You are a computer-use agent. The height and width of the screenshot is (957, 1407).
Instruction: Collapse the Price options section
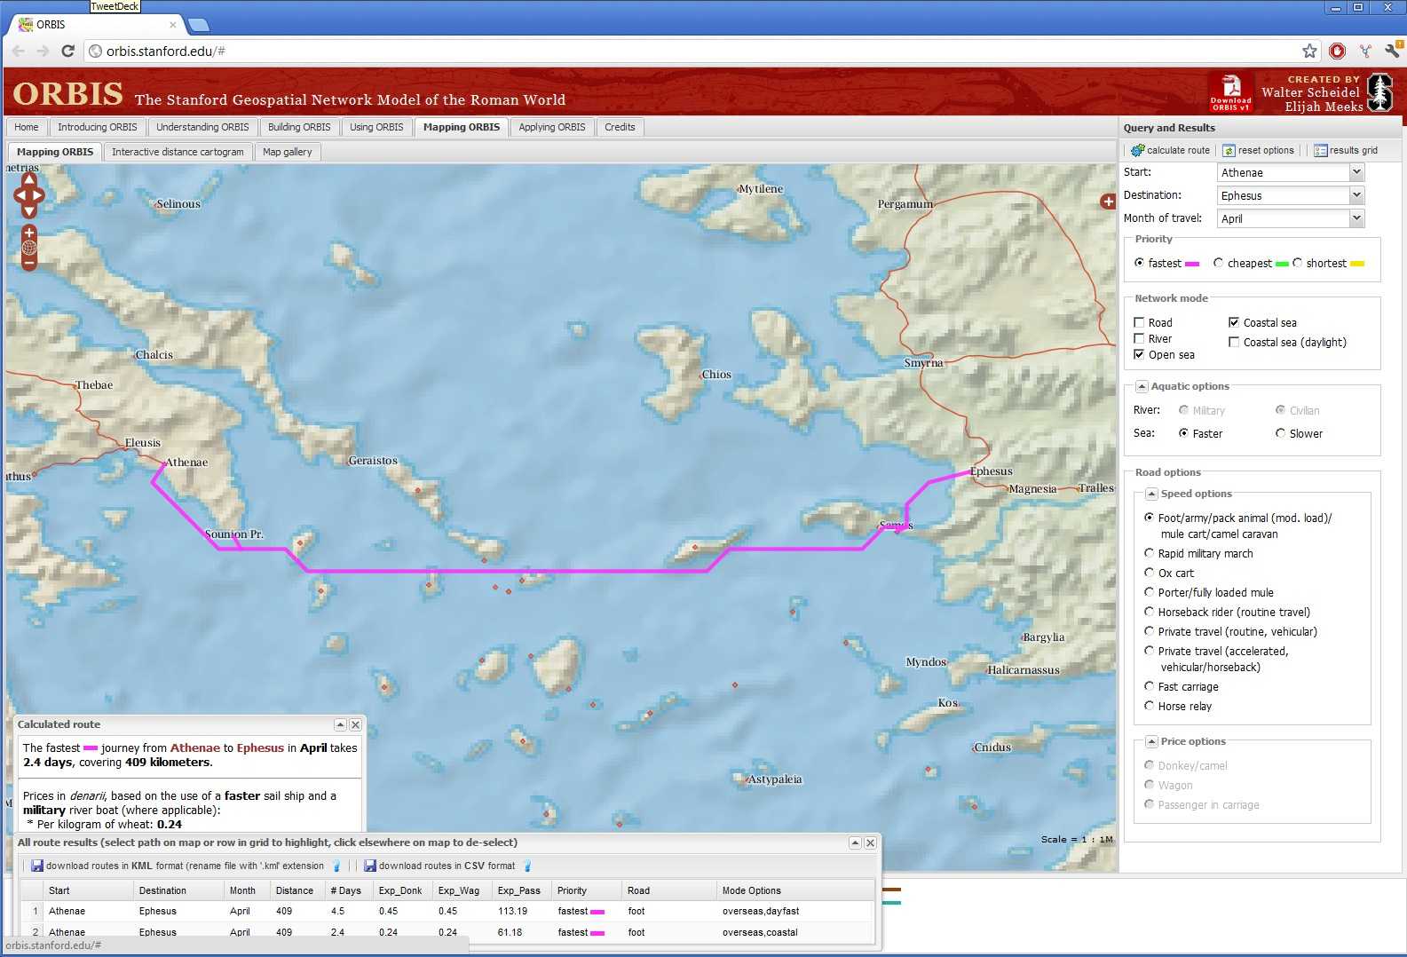[1151, 741]
